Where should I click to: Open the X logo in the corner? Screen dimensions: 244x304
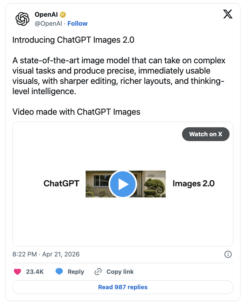(x=228, y=14)
